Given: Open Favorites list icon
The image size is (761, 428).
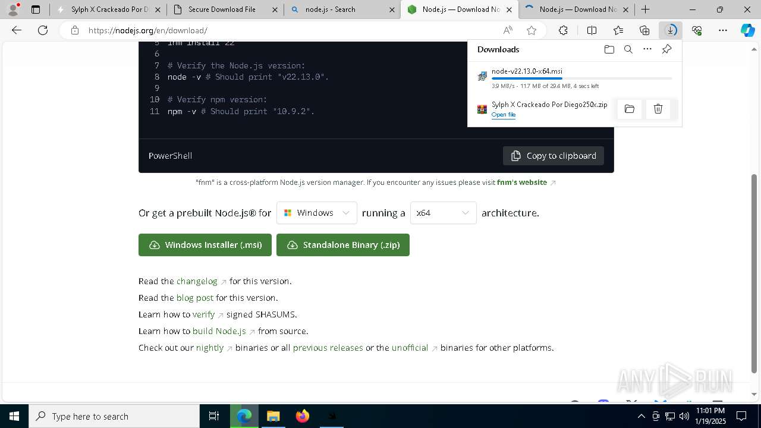Looking at the screenshot, I should [x=618, y=30].
